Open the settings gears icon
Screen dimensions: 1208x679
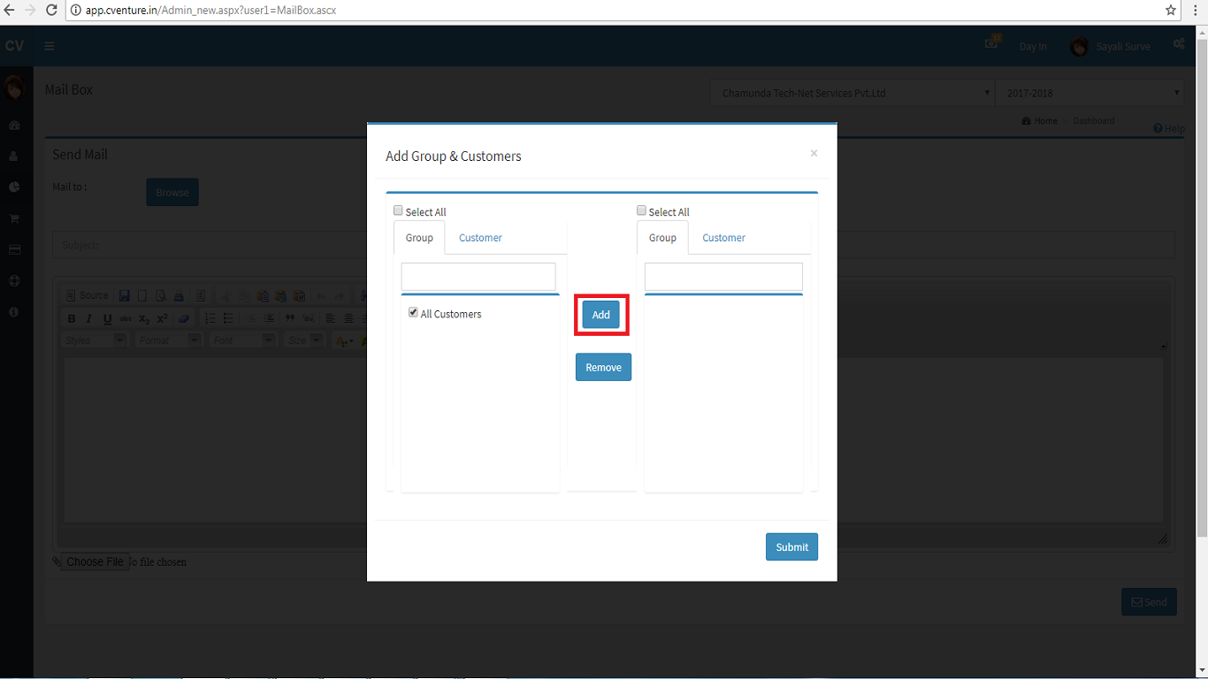[1179, 44]
